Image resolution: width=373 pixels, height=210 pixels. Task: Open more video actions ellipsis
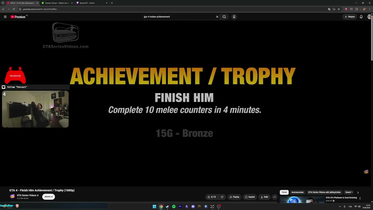[x=275, y=197]
